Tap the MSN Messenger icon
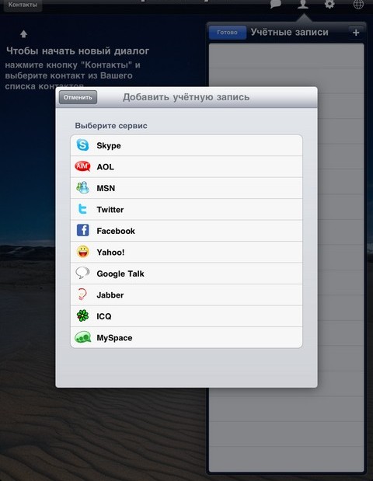 [x=82, y=187]
